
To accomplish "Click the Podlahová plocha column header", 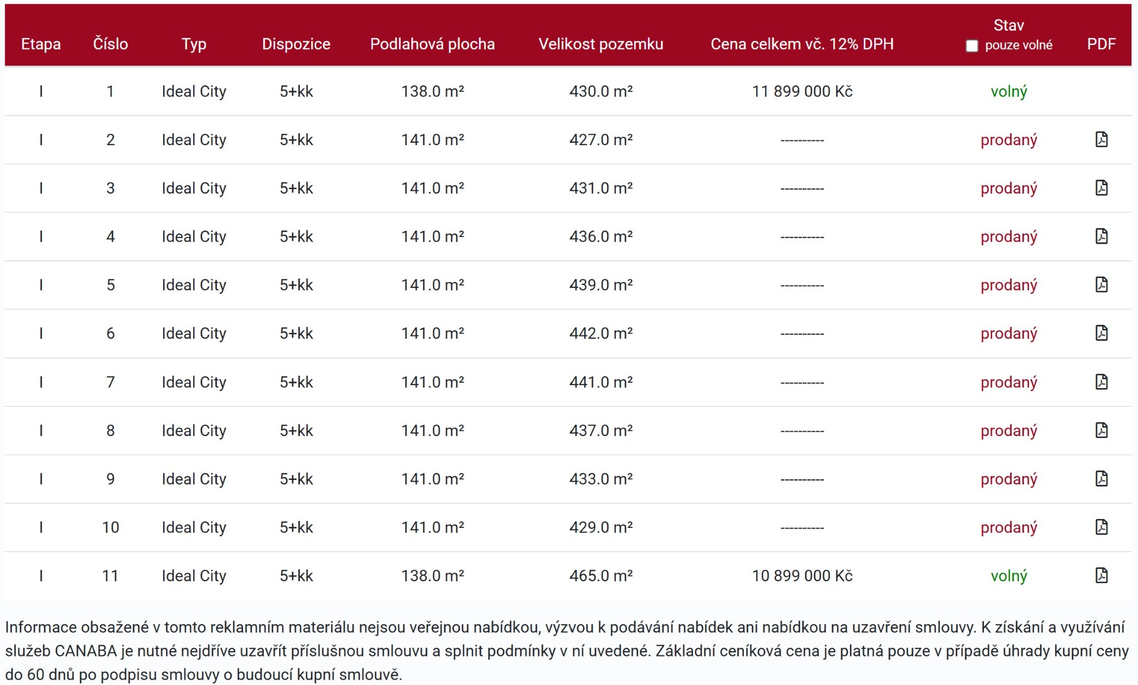I will [x=432, y=44].
